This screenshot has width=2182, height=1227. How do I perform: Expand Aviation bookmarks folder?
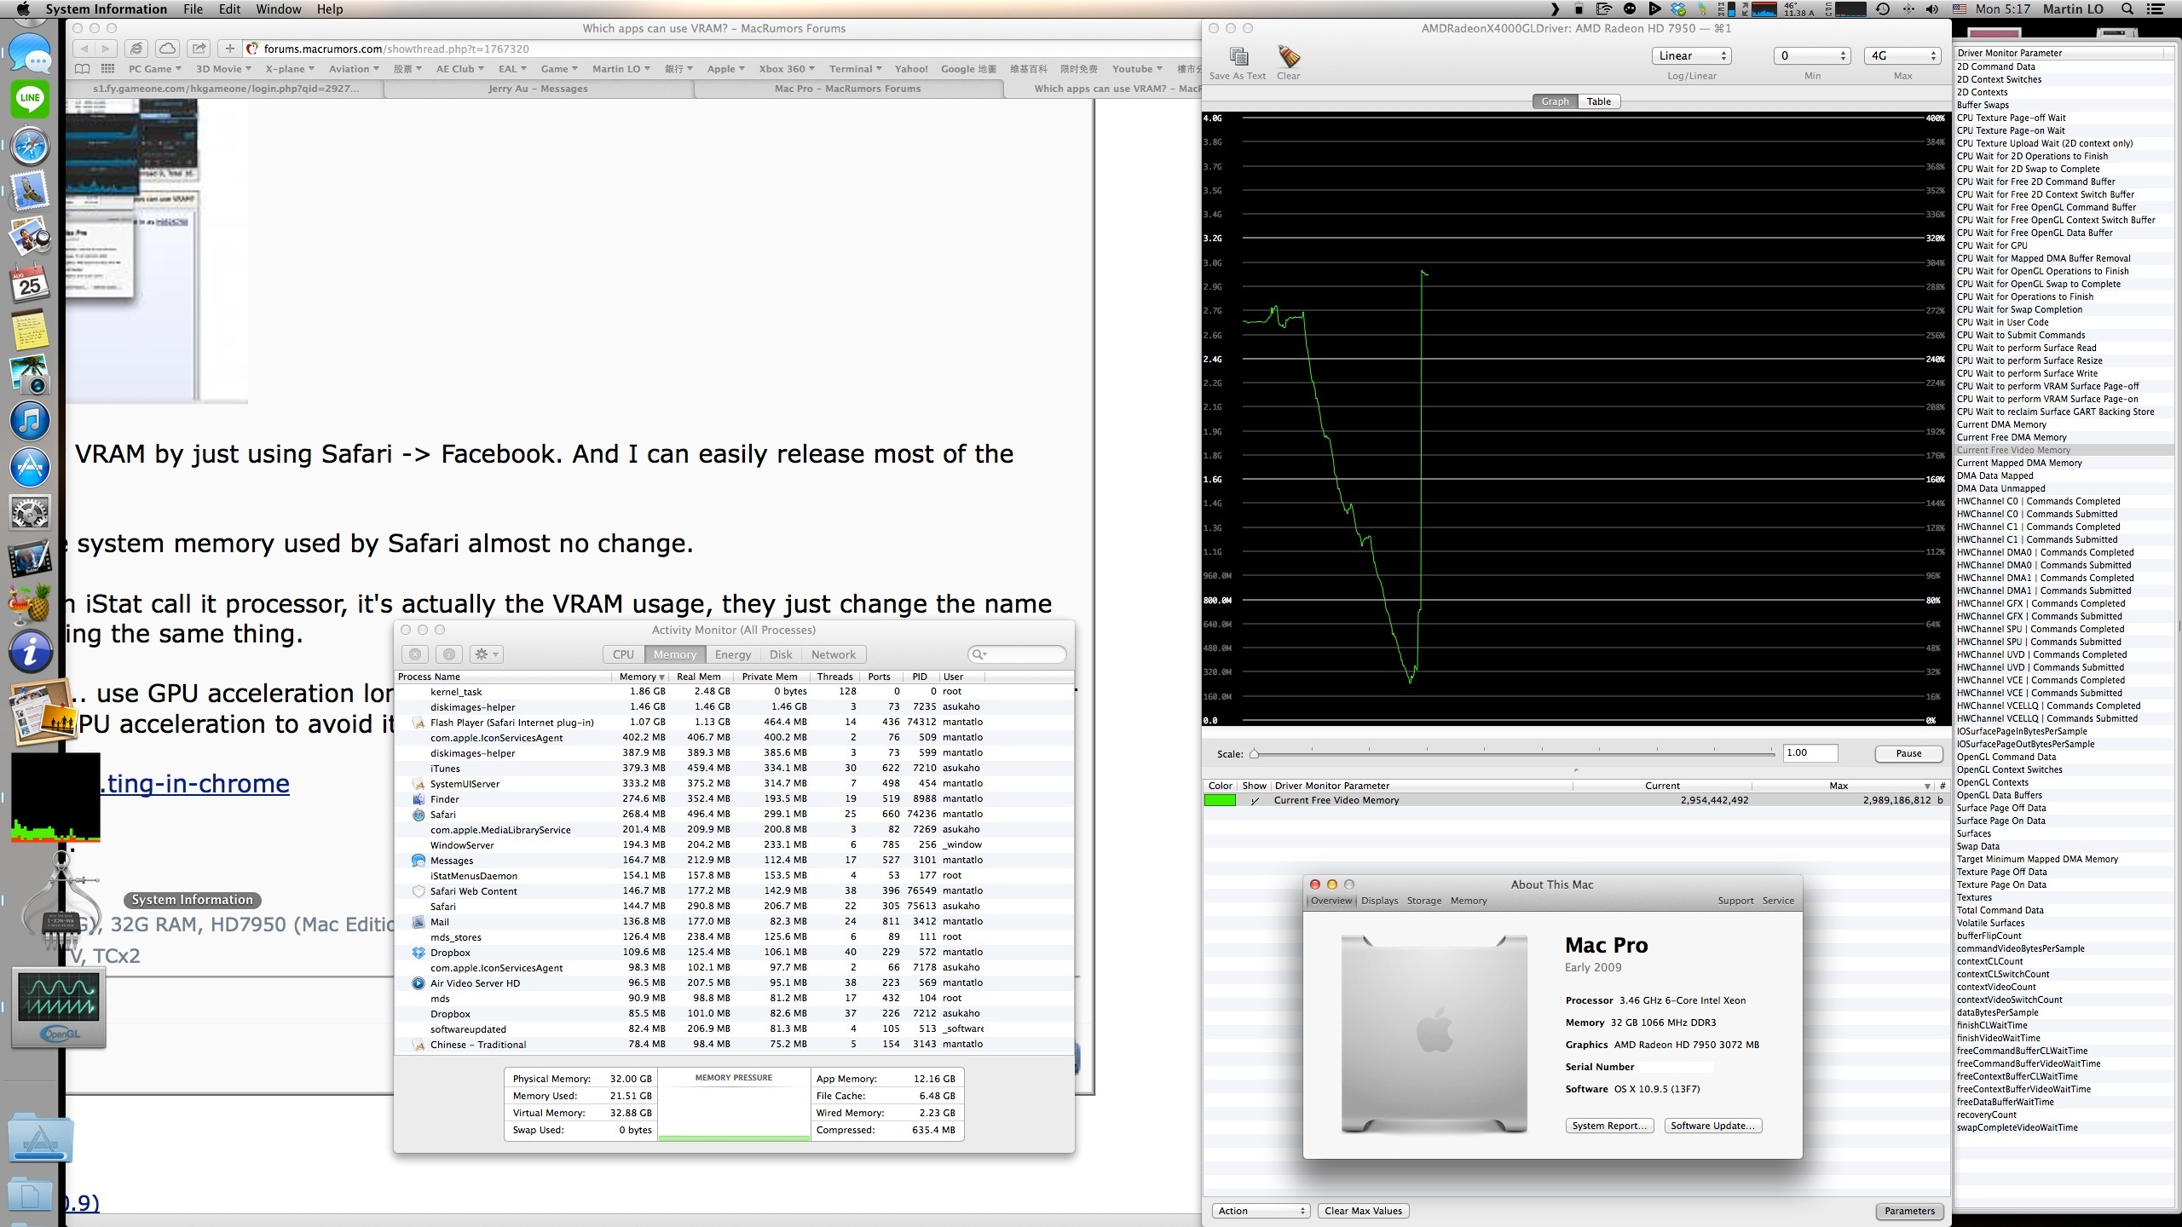coord(354,69)
